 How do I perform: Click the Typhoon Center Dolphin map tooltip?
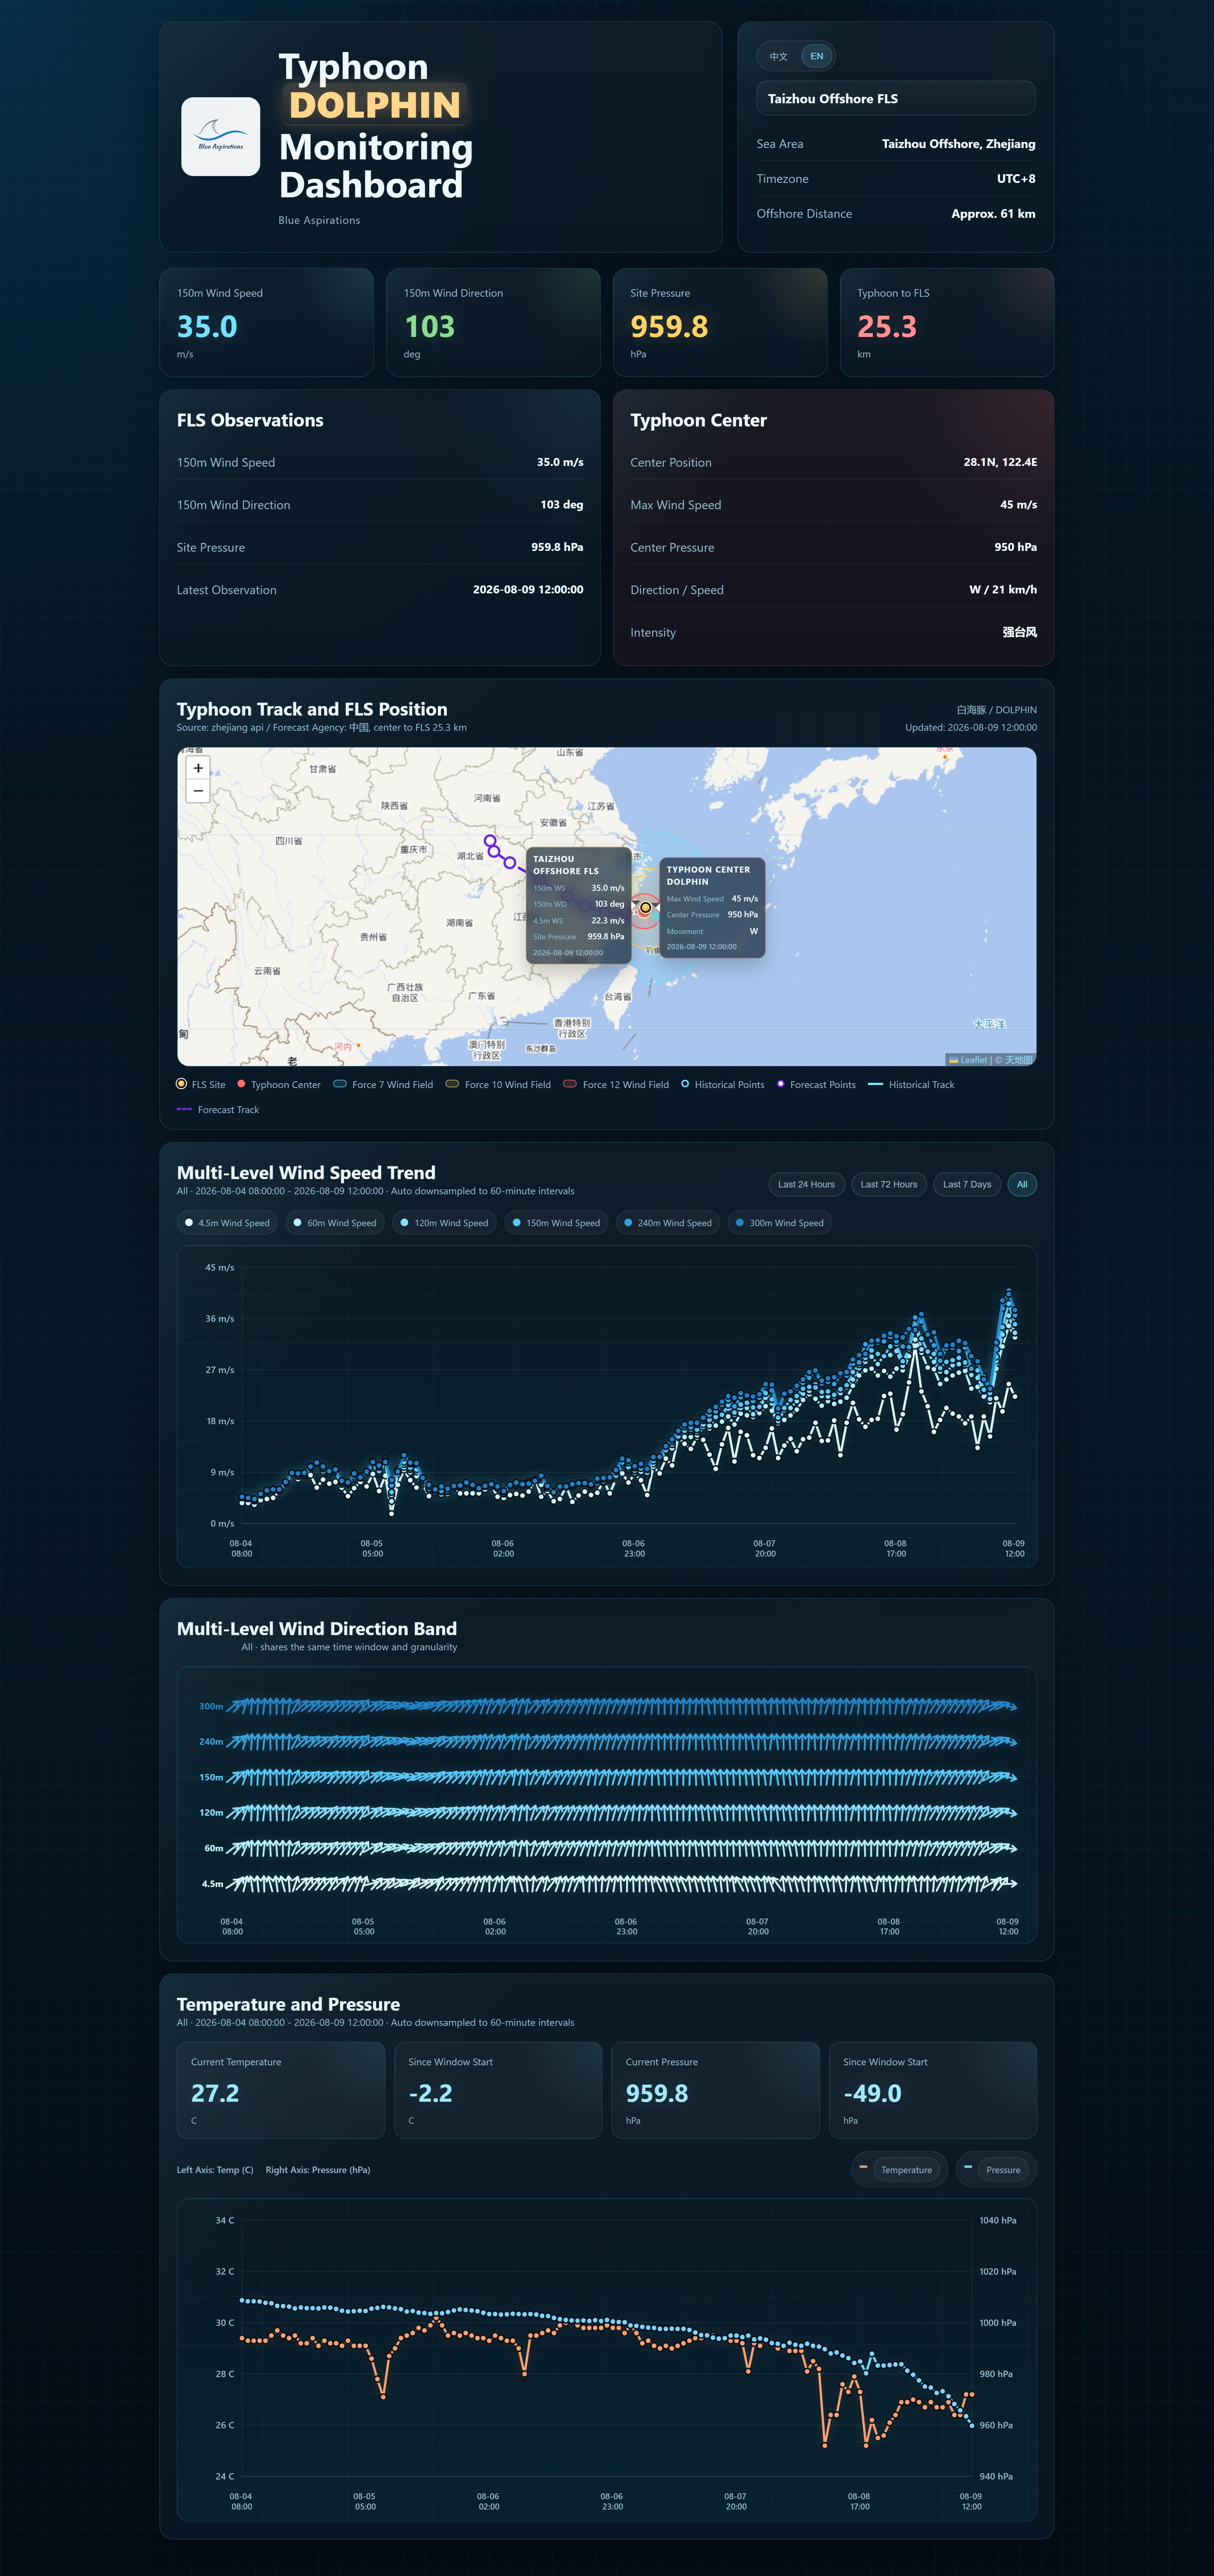click(x=712, y=907)
